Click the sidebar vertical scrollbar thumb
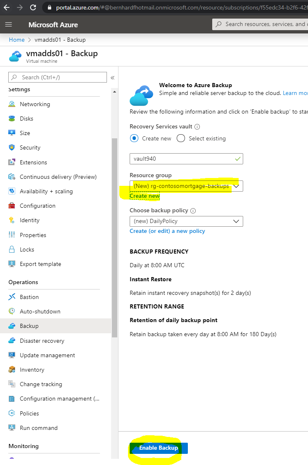Screen dimensions: 308x465 [x=114, y=238]
